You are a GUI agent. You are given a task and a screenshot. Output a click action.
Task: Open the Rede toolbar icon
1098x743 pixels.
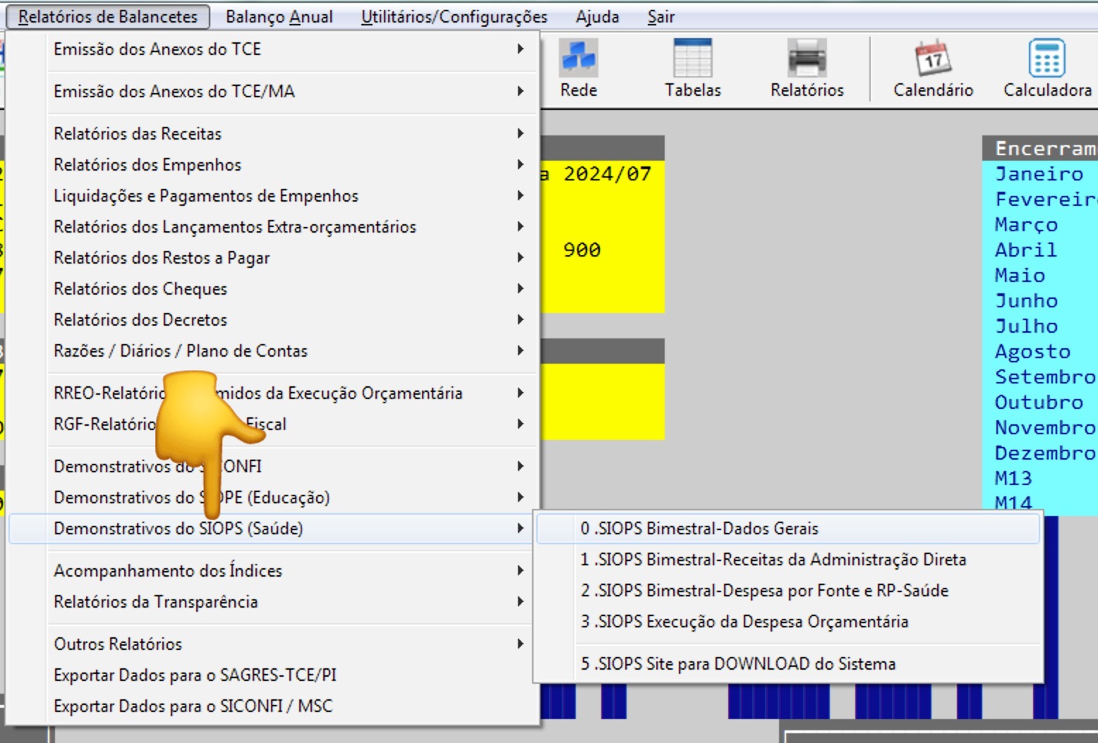[579, 68]
